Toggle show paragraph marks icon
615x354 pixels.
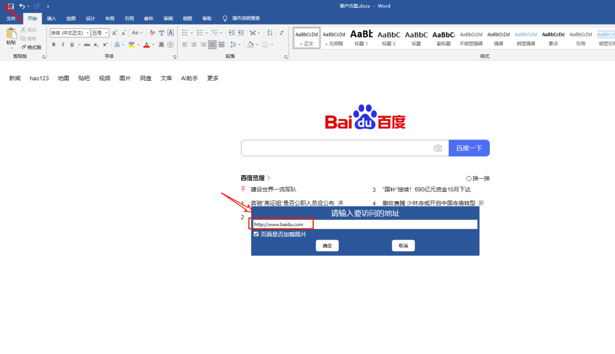(282, 33)
